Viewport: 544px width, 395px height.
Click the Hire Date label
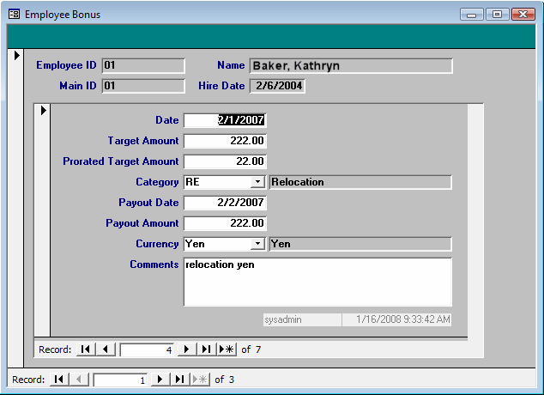click(x=221, y=86)
